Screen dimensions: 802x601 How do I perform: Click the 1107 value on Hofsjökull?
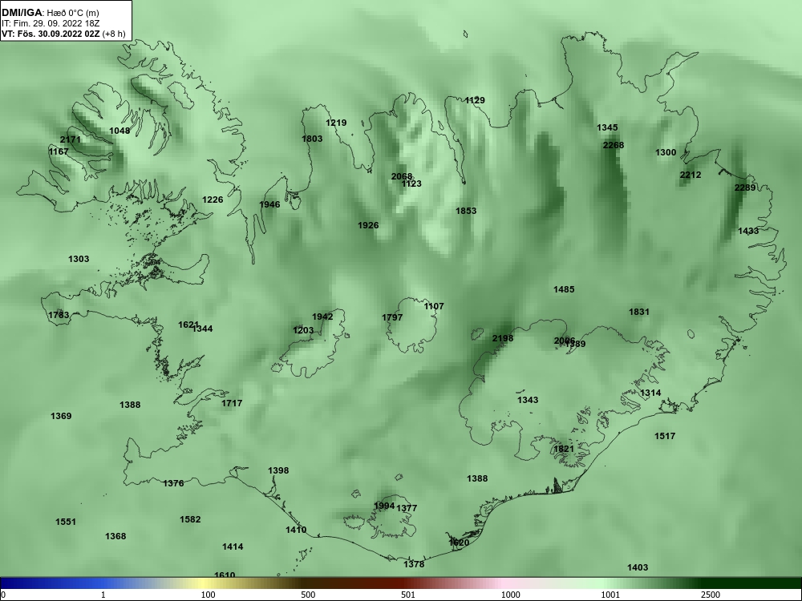[x=434, y=306]
